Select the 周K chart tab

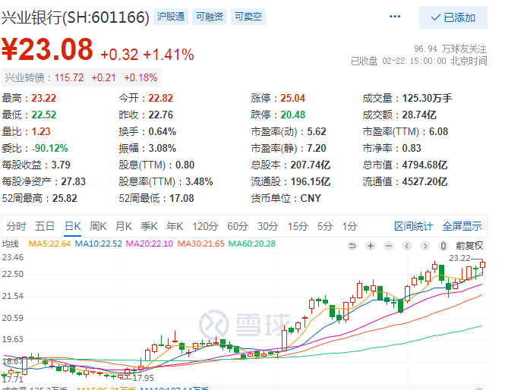[x=98, y=226]
